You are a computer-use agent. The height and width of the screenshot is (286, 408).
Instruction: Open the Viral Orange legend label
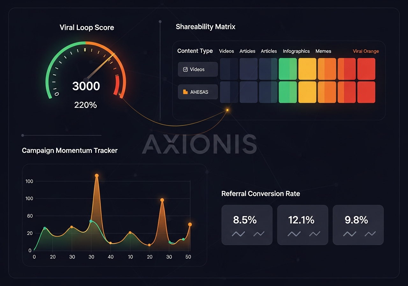tap(366, 51)
